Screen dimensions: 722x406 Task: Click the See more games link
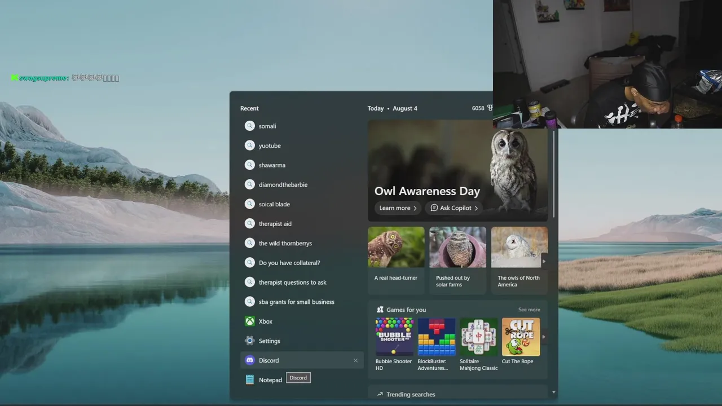point(529,310)
